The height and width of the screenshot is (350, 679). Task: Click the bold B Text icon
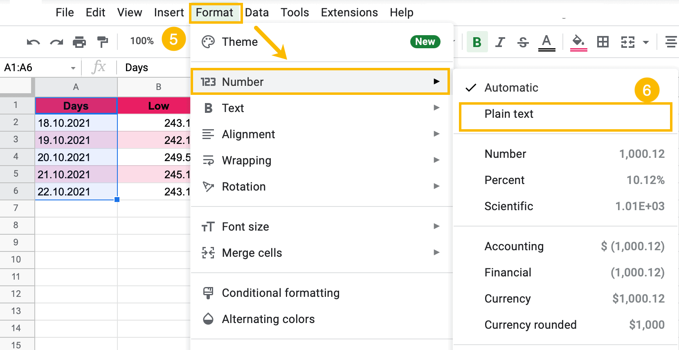pyautogui.click(x=208, y=108)
